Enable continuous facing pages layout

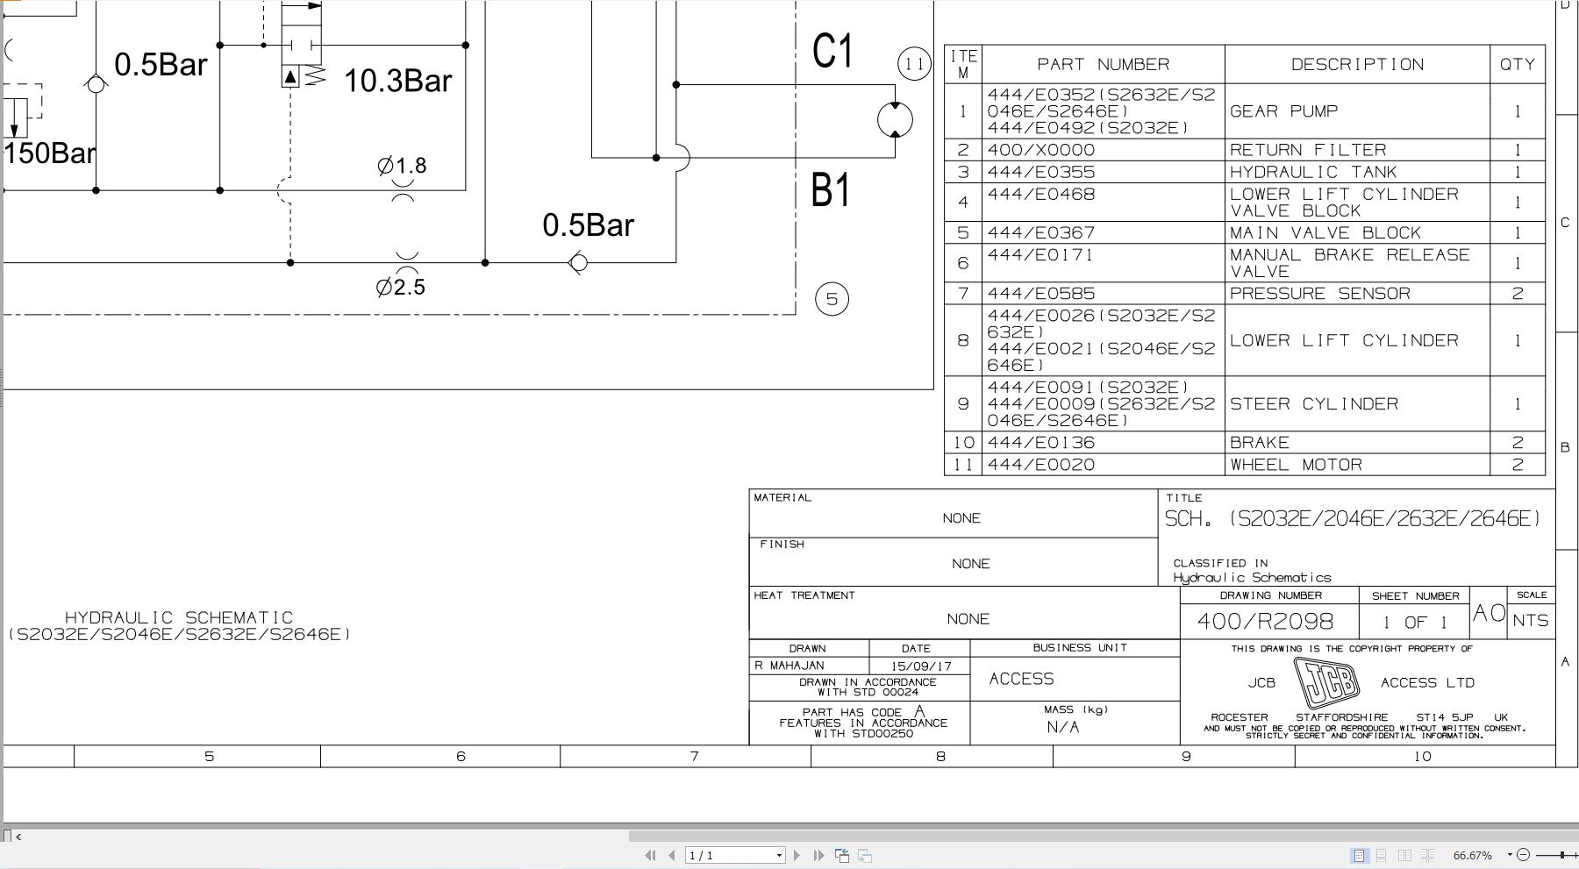(1427, 855)
